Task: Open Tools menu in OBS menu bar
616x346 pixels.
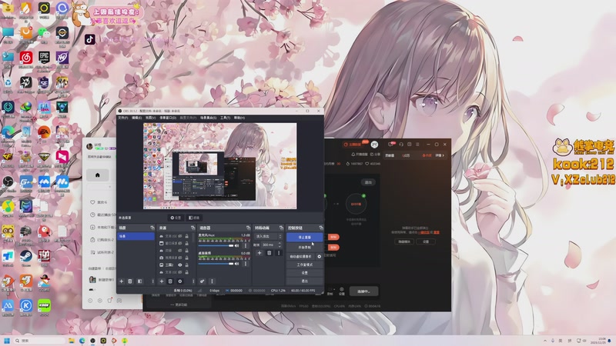Action: point(225,118)
